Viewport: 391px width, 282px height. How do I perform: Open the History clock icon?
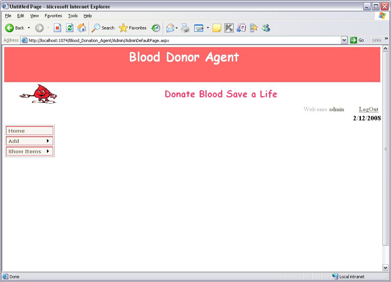tap(156, 28)
